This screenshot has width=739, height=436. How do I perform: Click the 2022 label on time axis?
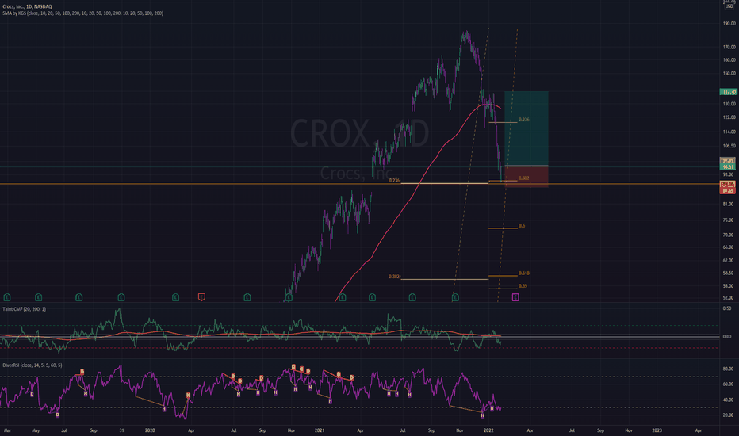488,430
